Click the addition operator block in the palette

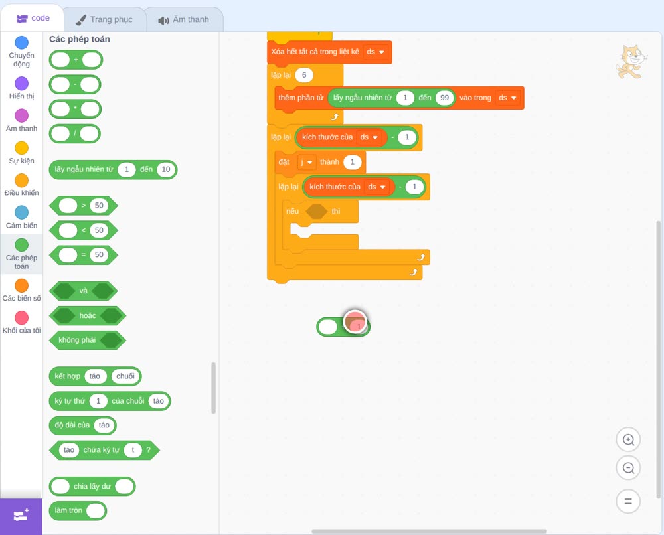point(76,60)
